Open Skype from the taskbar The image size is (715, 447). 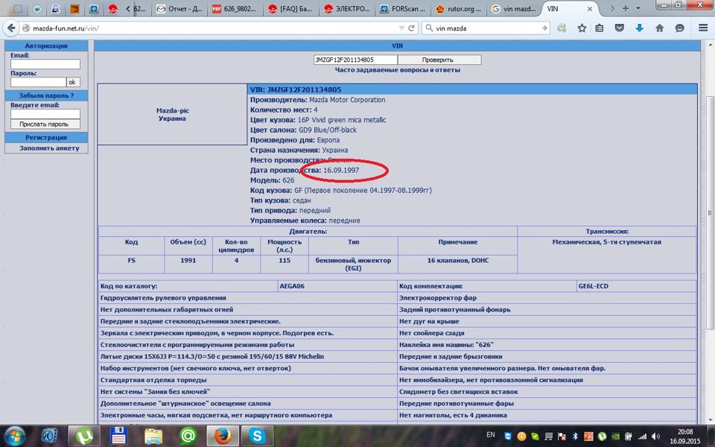tap(257, 436)
